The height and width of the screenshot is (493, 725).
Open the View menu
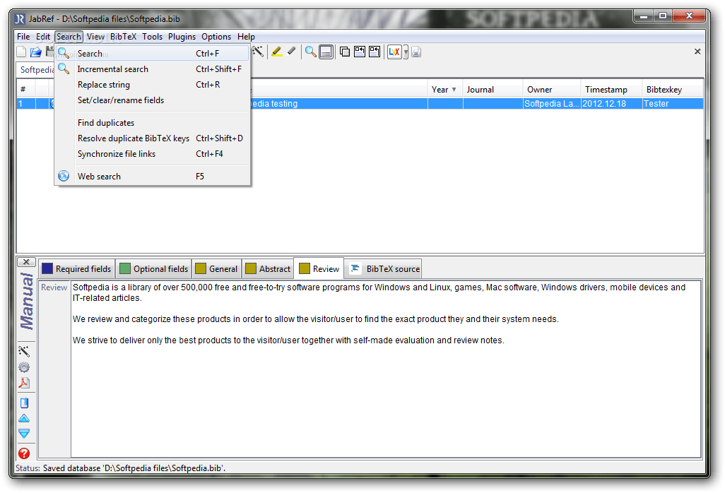click(x=95, y=37)
